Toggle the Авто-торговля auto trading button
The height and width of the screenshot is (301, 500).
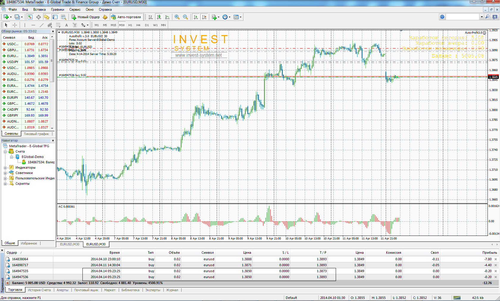point(126,17)
